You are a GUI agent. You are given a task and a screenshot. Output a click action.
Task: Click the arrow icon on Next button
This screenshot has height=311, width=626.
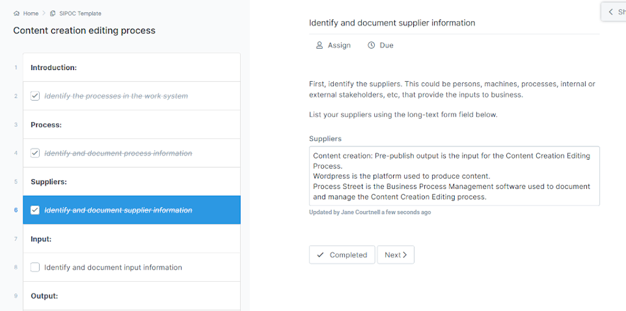(x=405, y=255)
